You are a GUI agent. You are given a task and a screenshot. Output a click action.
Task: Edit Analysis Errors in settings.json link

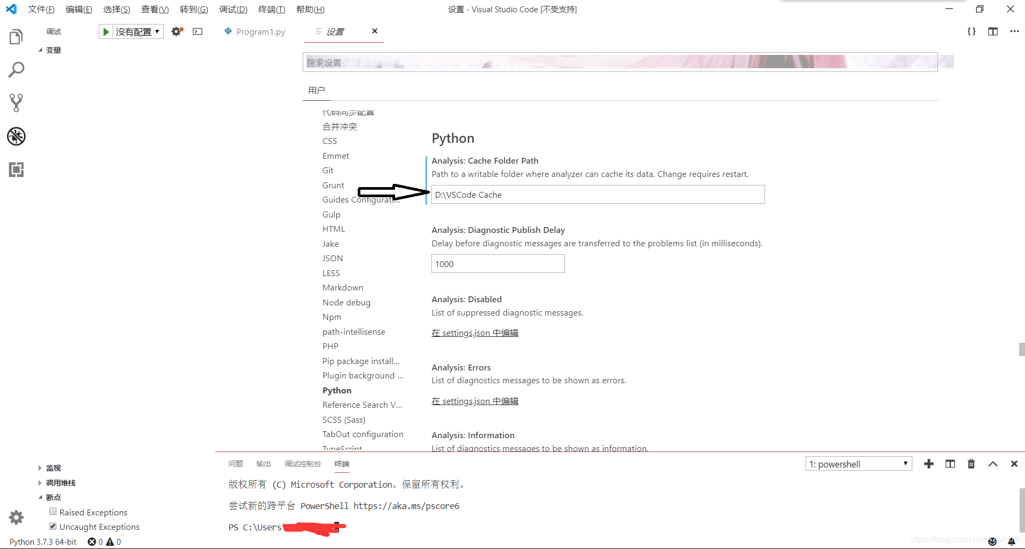pos(475,401)
